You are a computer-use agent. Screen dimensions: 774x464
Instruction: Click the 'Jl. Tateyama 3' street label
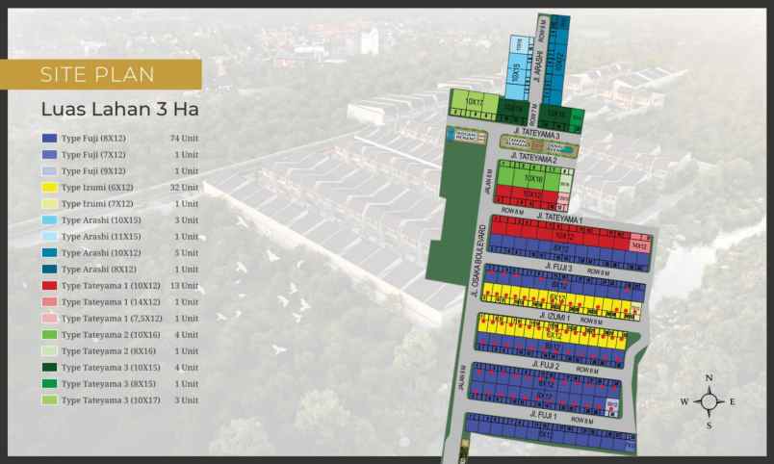point(536,133)
